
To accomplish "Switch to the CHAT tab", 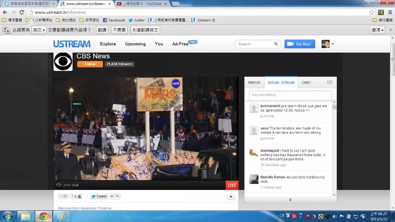I will pos(306,82).
